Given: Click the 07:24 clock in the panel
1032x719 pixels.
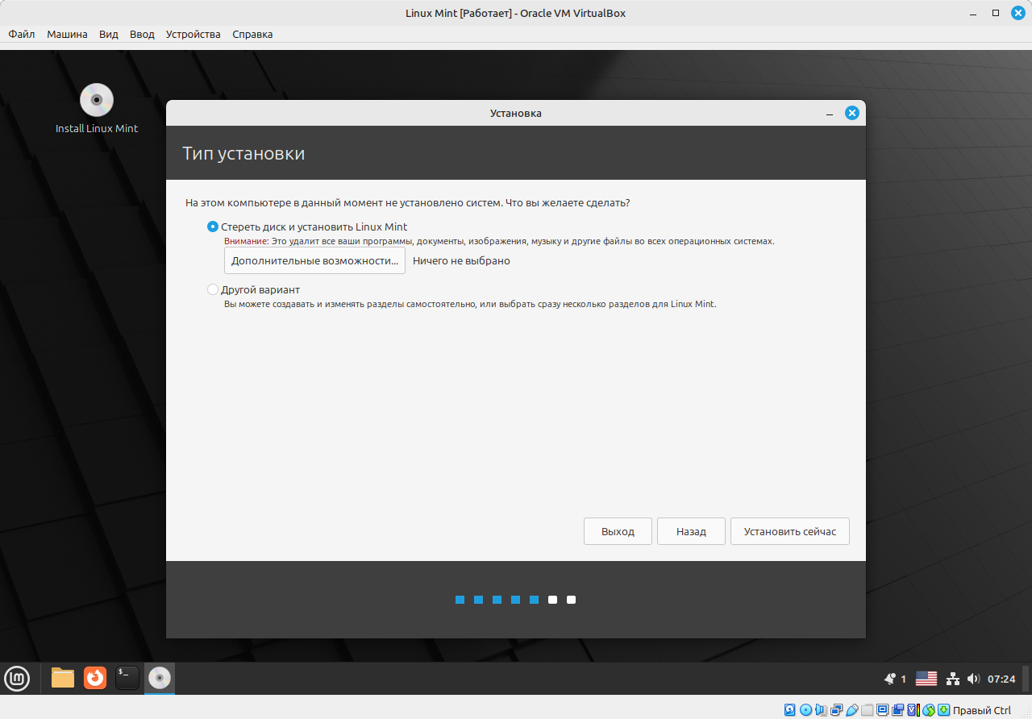Looking at the screenshot, I should point(1001,679).
